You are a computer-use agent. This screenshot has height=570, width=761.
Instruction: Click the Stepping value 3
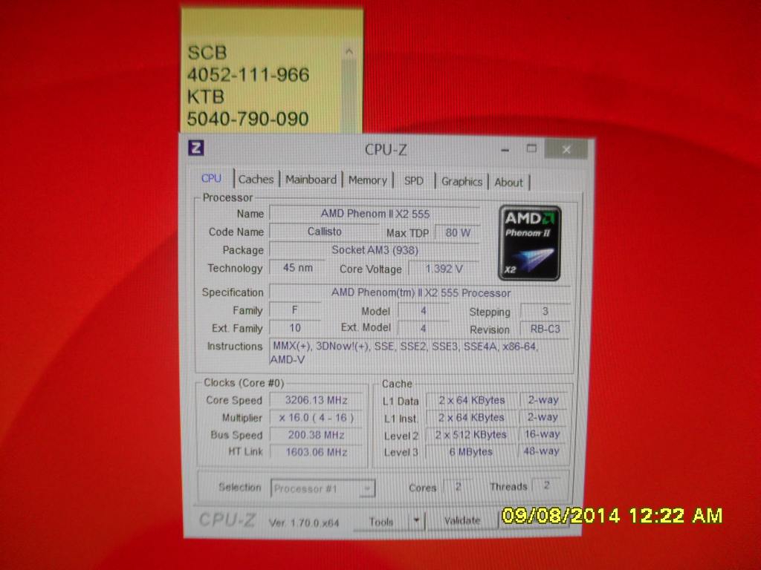[545, 311]
